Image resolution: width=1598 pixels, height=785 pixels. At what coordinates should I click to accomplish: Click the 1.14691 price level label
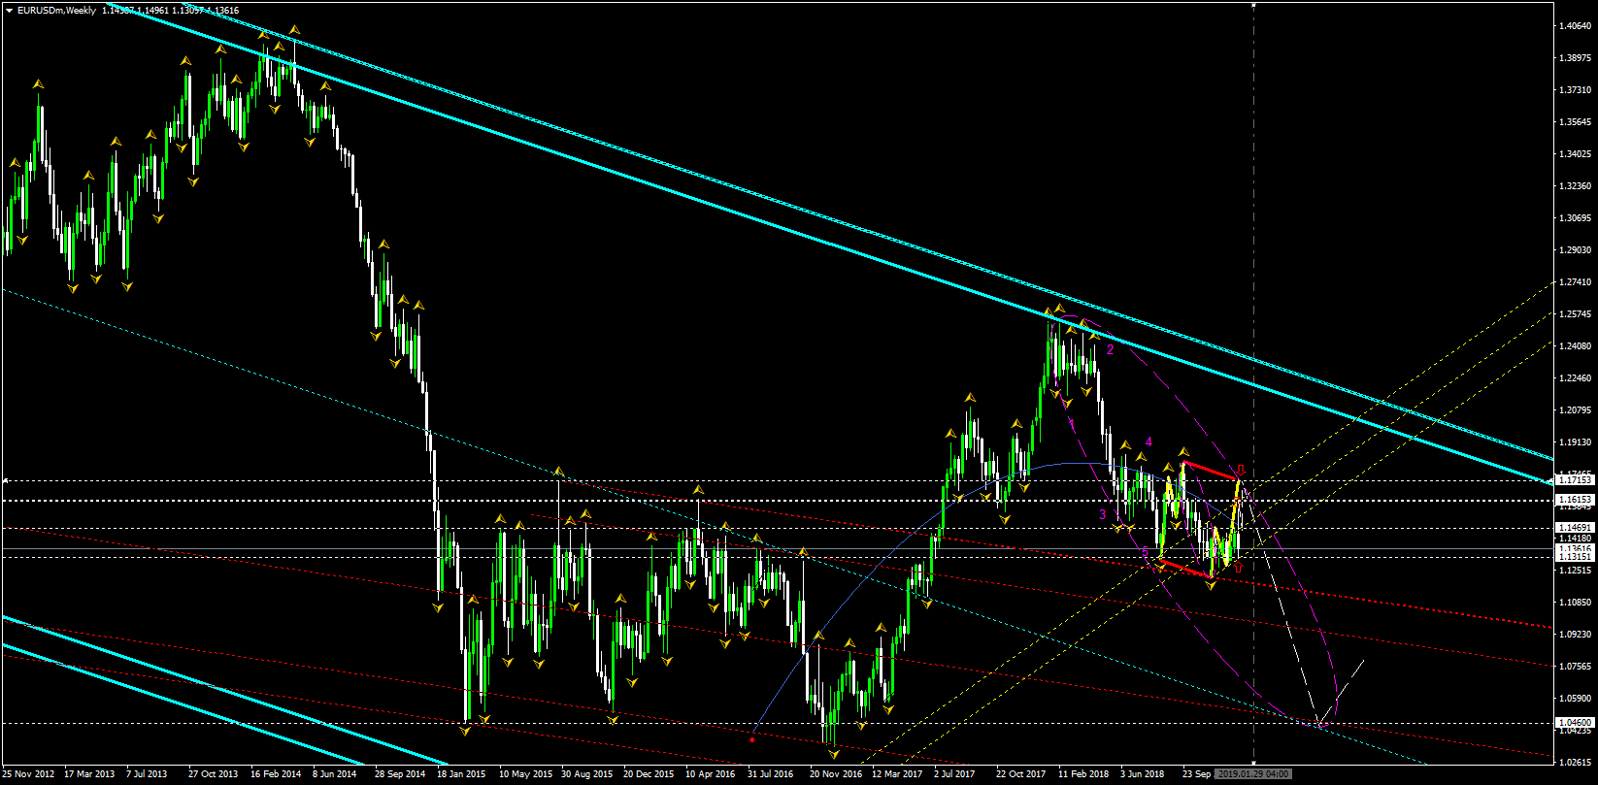(x=1574, y=527)
